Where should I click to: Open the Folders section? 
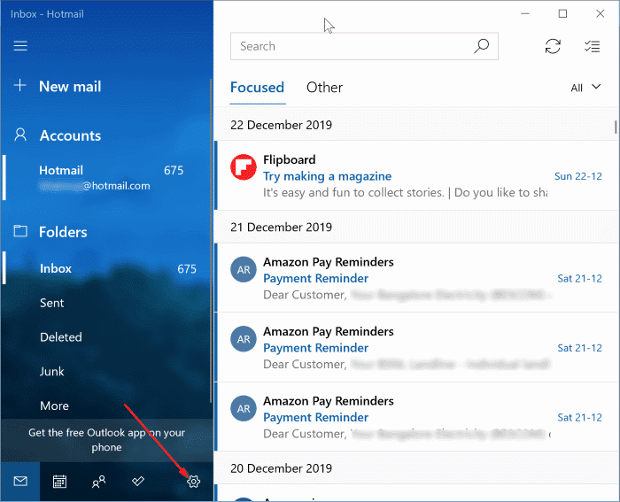(63, 232)
